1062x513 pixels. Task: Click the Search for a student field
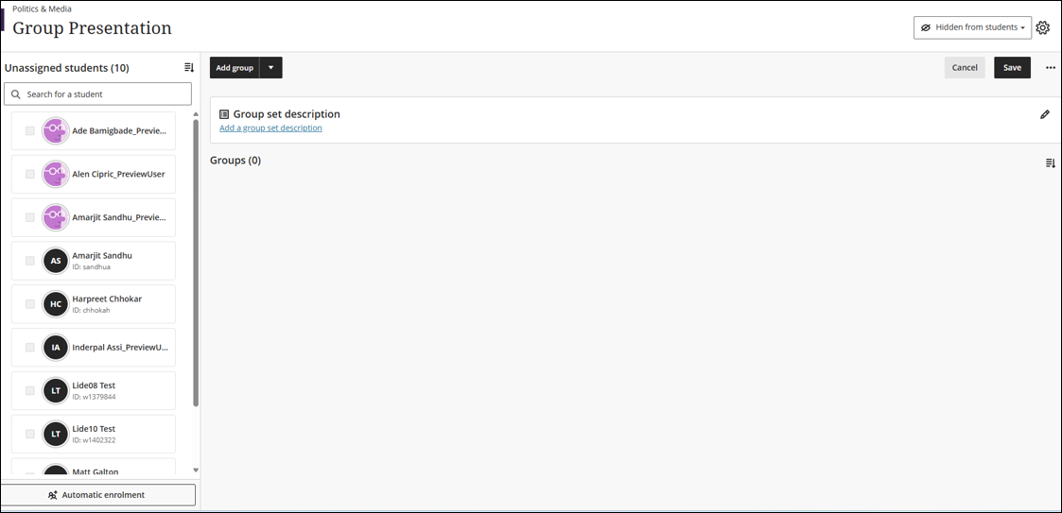(x=97, y=94)
